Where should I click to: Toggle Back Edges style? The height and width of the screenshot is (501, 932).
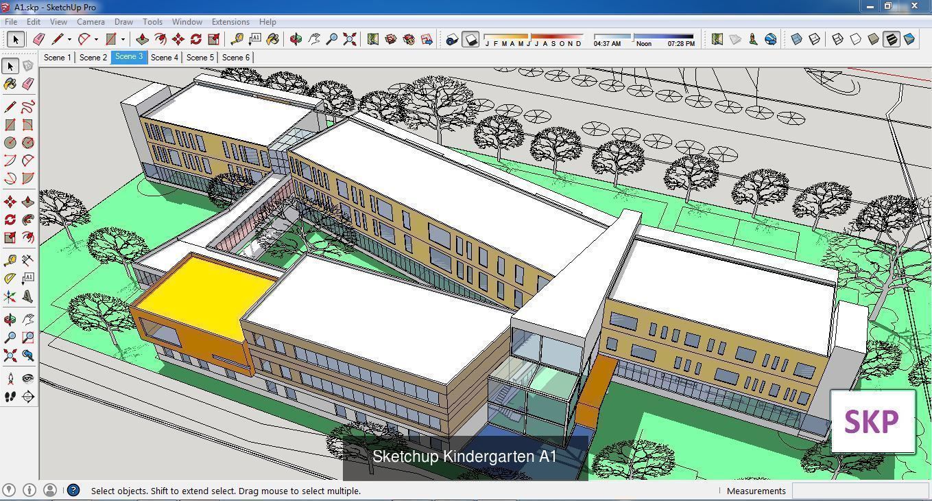tap(814, 39)
